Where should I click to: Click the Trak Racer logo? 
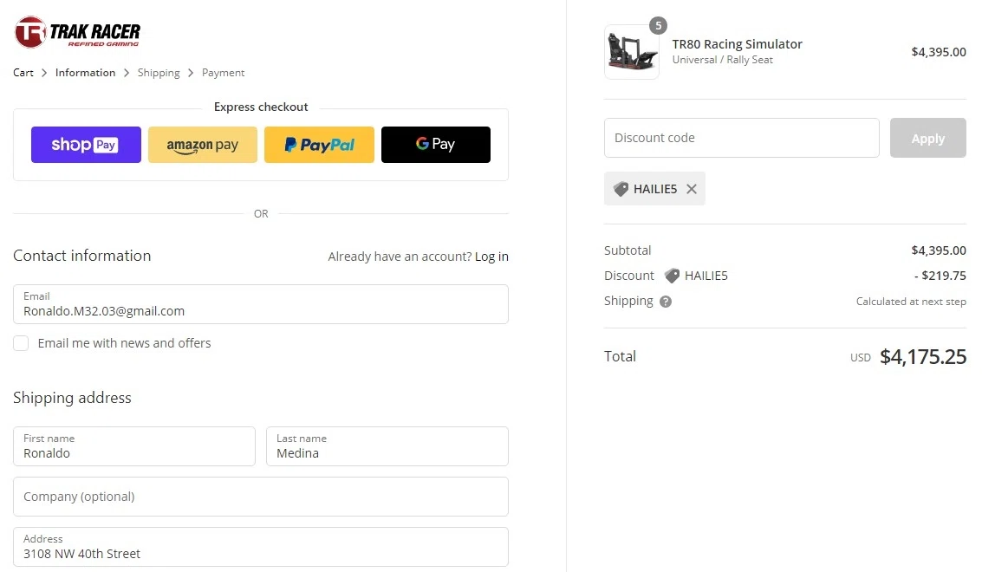[77, 33]
